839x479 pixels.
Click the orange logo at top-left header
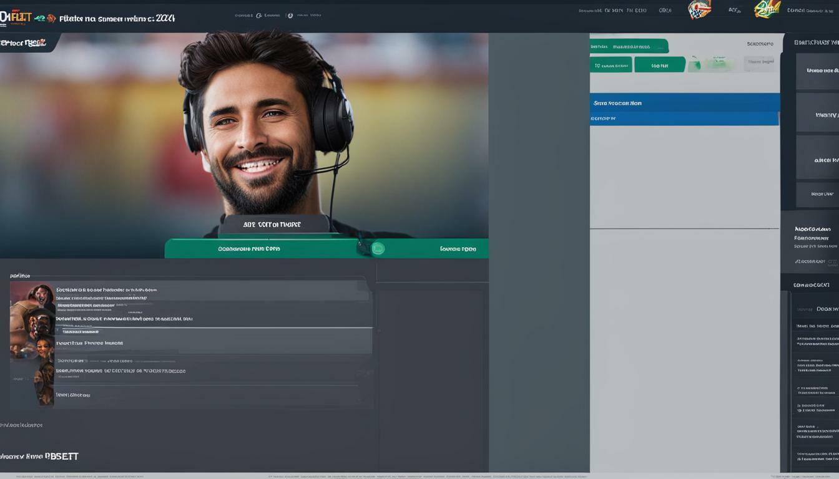16,17
